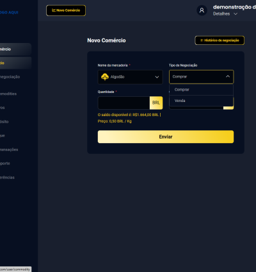
Task: Choose Comprar from the open list
Action: (x=201, y=90)
